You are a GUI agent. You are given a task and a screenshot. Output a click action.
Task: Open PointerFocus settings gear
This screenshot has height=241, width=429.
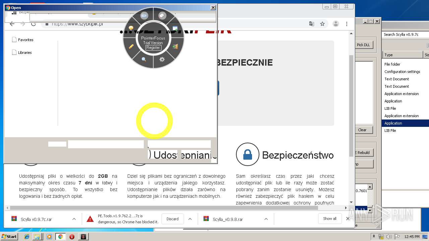162,59
